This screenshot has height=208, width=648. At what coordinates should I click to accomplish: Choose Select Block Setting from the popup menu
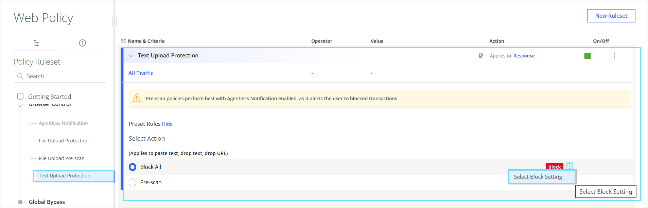pyautogui.click(x=538, y=177)
